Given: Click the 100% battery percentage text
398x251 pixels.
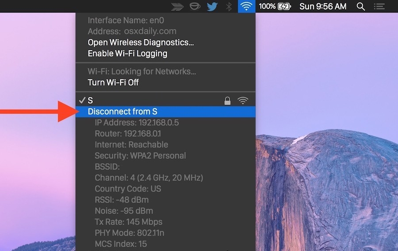Looking at the screenshot, I should click(267, 6).
